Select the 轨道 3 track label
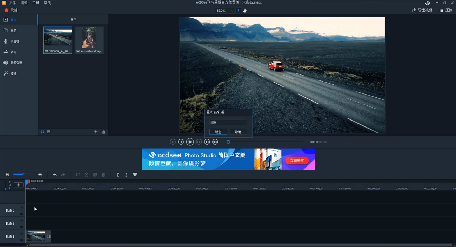 pos(10,210)
